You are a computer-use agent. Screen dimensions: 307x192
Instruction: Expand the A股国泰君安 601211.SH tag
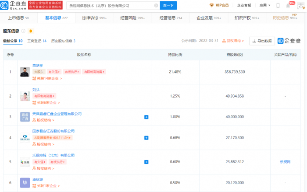point(53,138)
